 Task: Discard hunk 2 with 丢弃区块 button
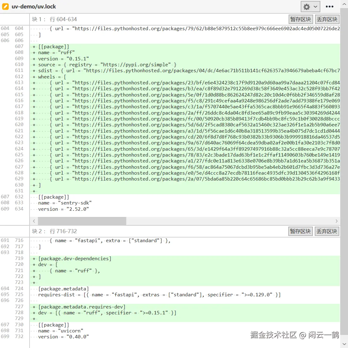click(x=327, y=231)
